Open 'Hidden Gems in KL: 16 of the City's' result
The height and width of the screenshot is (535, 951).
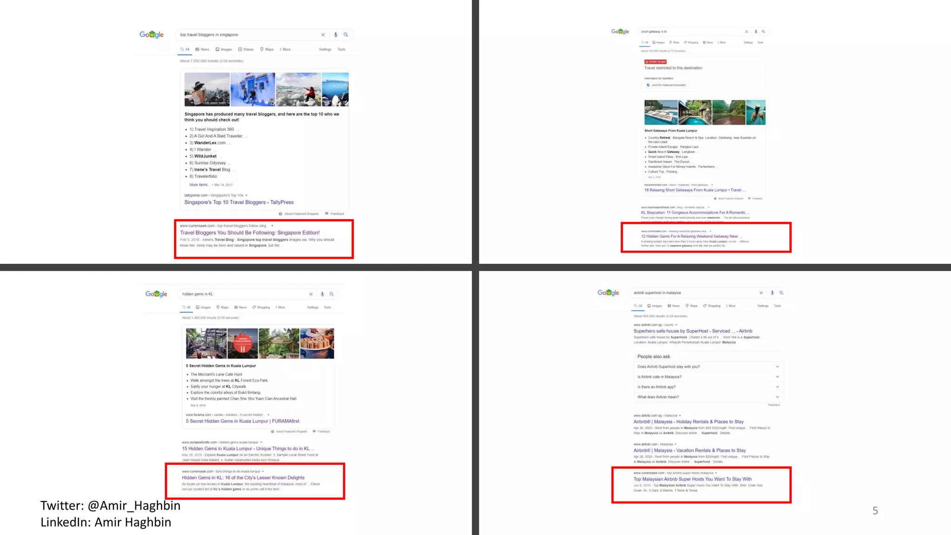(x=243, y=477)
